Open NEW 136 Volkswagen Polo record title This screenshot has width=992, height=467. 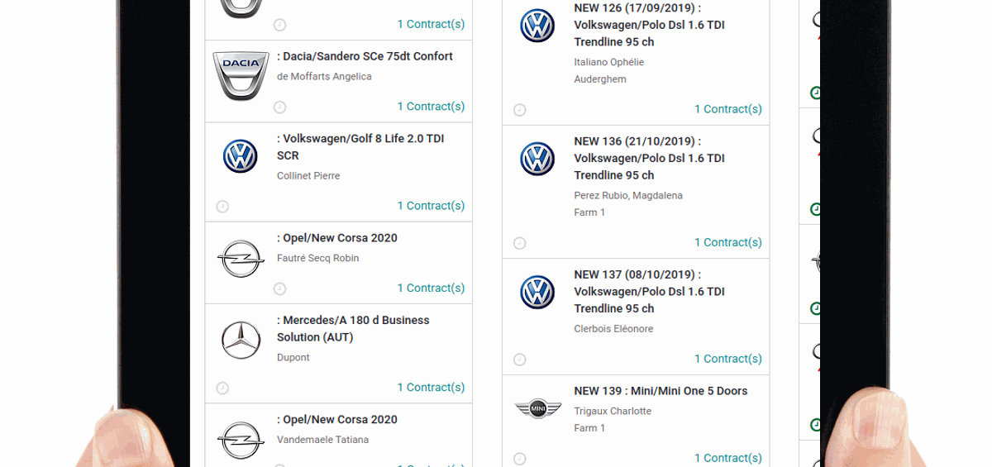[649, 158]
